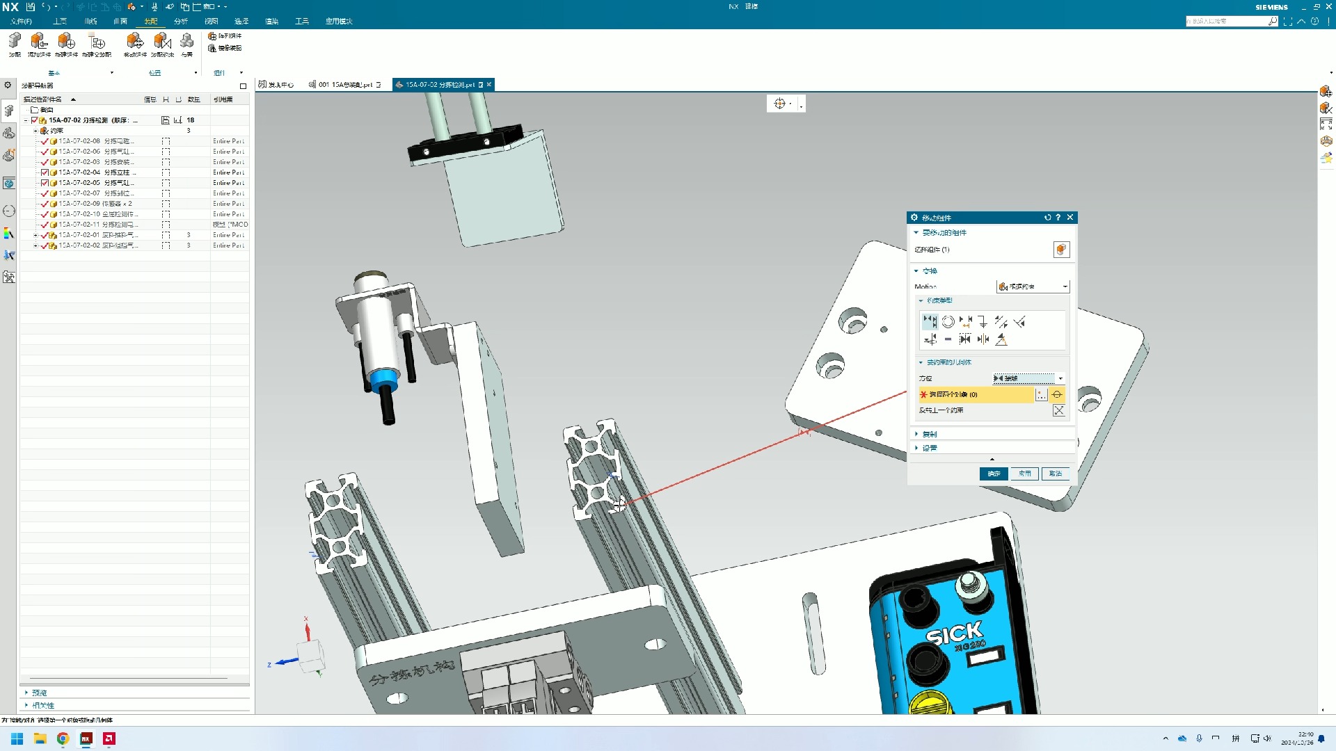Click the Cancel (取消) button in dialog
The height and width of the screenshot is (751, 1336).
[x=1055, y=474]
